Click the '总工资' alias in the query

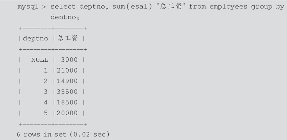[170, 6]
